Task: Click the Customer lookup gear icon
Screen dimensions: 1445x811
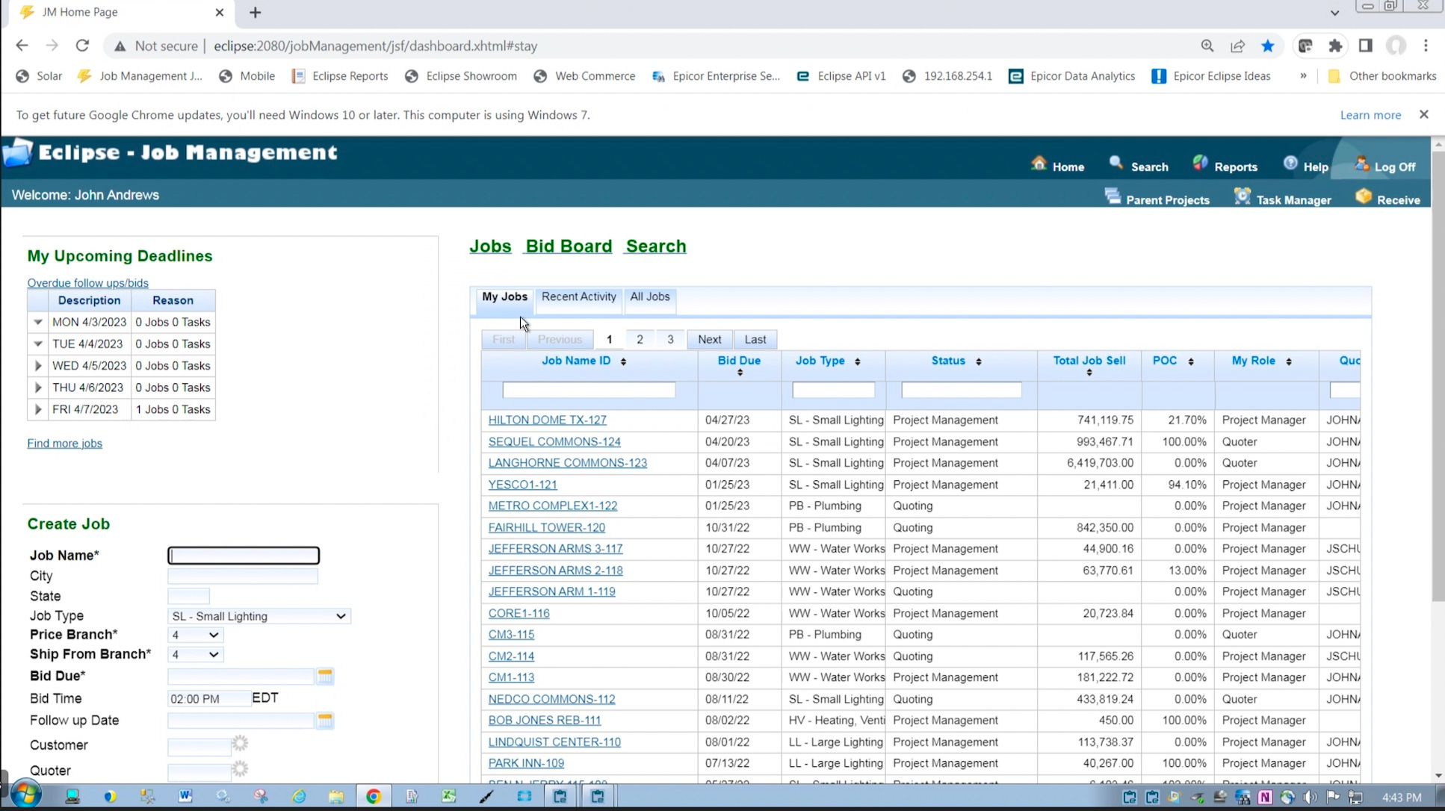Action: pos(240,744)
